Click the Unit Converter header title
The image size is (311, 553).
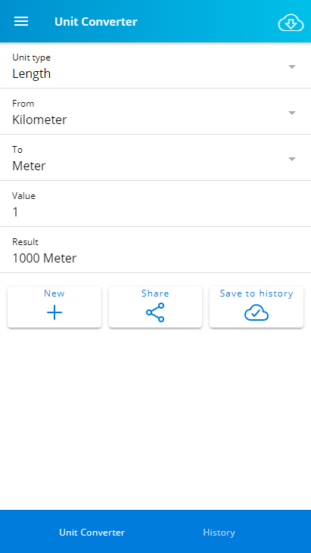point(96,22)
